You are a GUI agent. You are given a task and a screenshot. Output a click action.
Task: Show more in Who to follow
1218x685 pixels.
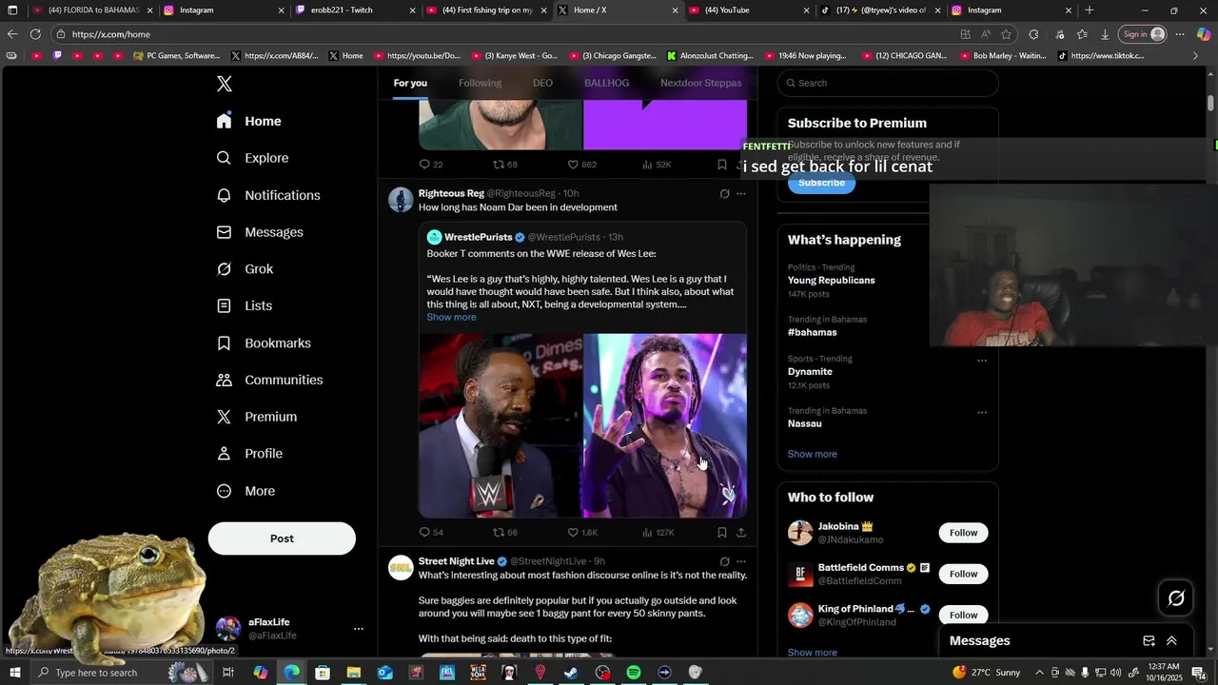click(x=813, y=653)
